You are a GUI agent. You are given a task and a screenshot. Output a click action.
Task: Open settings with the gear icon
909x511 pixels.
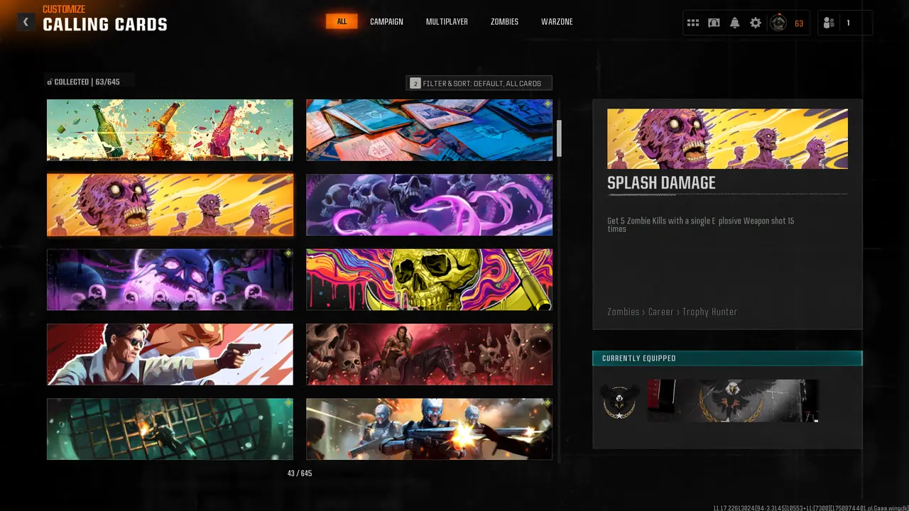pyautogui.click(x=756, y=23)
